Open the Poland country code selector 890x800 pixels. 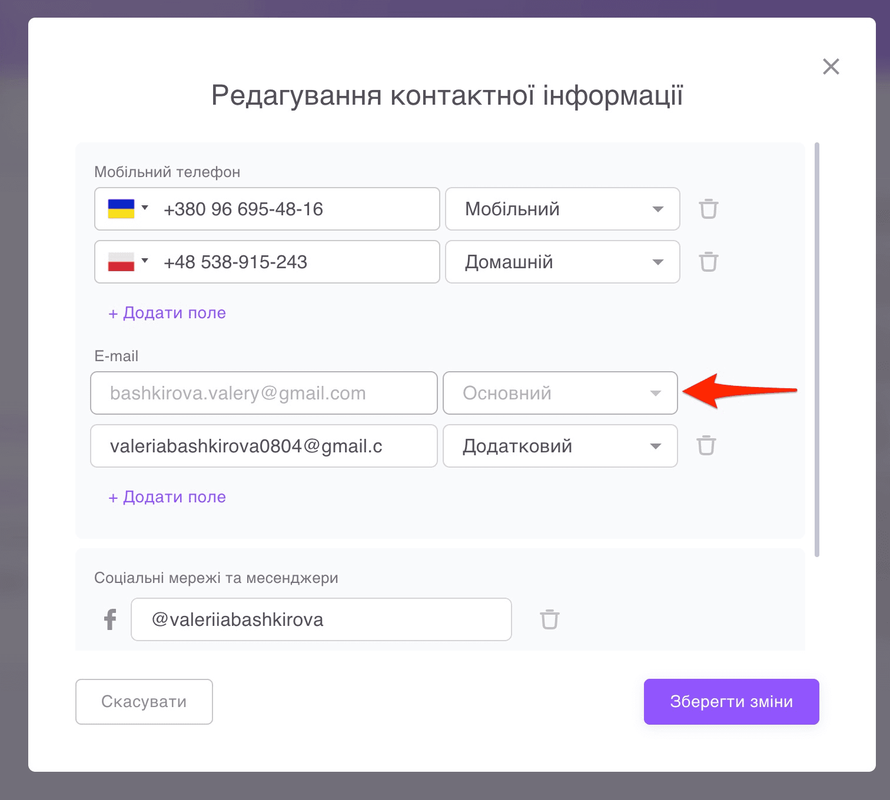tap(144, 261)
